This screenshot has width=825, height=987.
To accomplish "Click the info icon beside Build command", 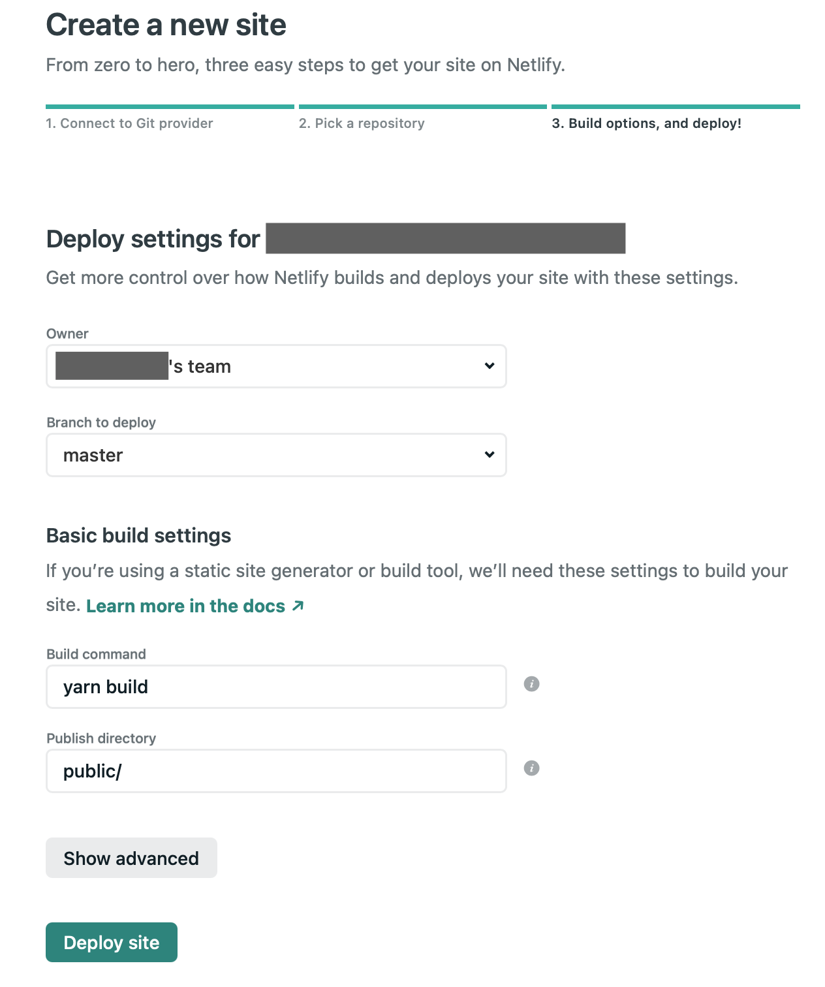I will tap(531, 684).
